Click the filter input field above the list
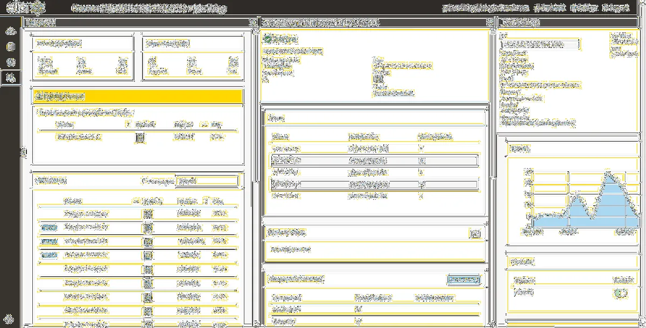The height and width of the screenshot is (328, 646). pos(207,181)
